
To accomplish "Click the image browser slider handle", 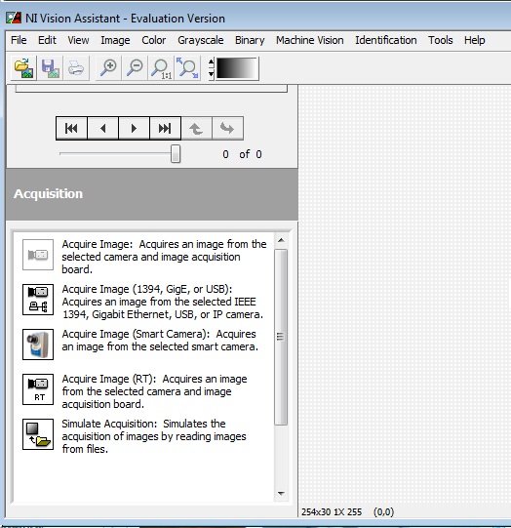I will click(176, 154).
